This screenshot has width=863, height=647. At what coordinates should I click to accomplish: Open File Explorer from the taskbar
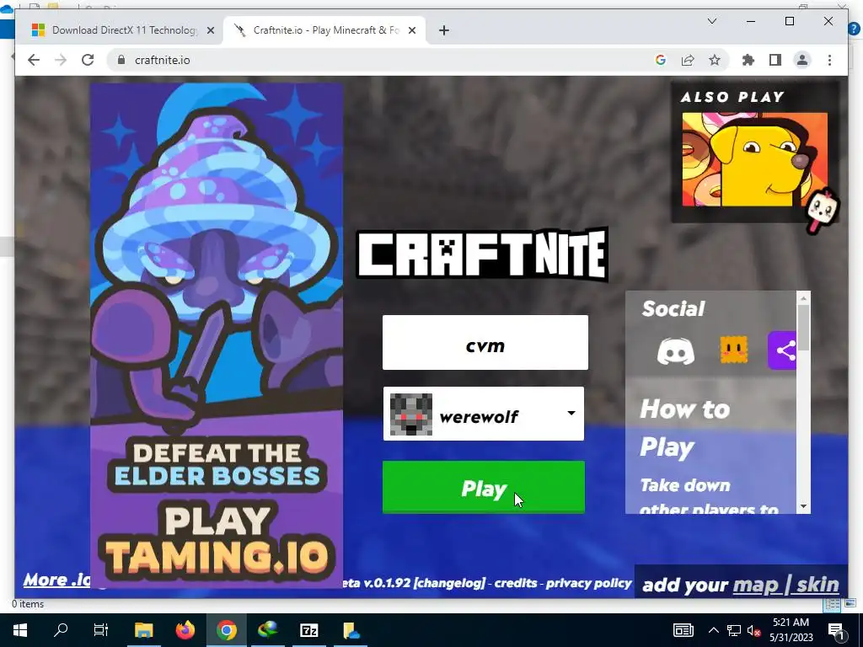(x=143, y=630)
